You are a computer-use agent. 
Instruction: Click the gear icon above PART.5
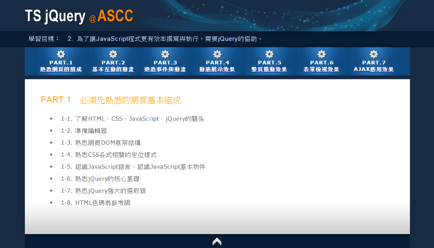pyautogui.click(x=270, y=54)
